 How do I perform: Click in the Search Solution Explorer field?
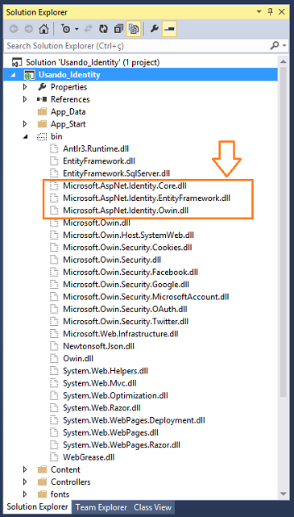point(137,45)
